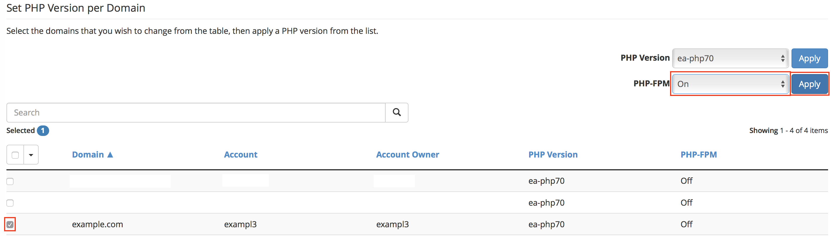
Task: Check the second redacted domain row checkbox
Action: (x=10, y=203)
